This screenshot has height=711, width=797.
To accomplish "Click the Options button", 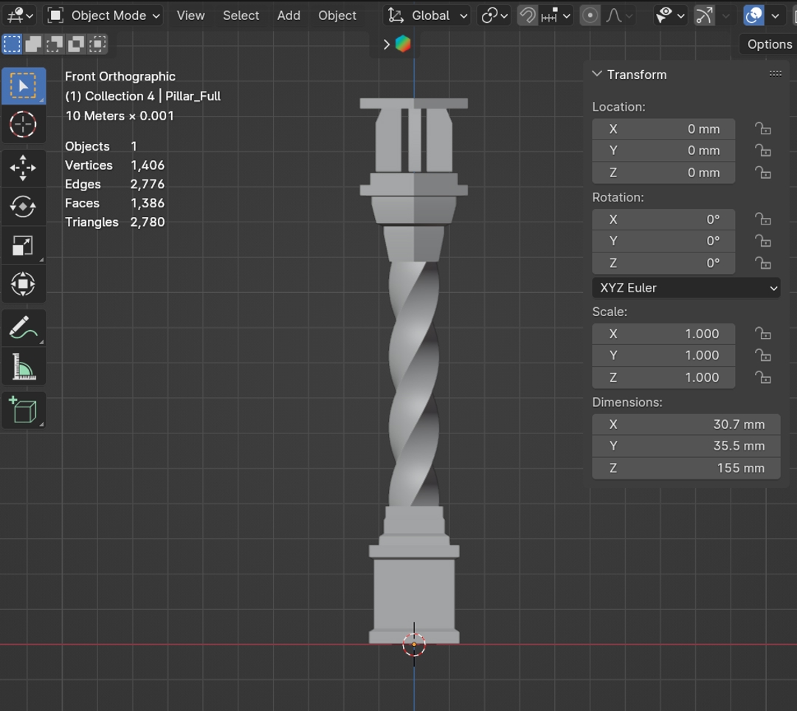I will pyautogui.click(x=769, y=44).
